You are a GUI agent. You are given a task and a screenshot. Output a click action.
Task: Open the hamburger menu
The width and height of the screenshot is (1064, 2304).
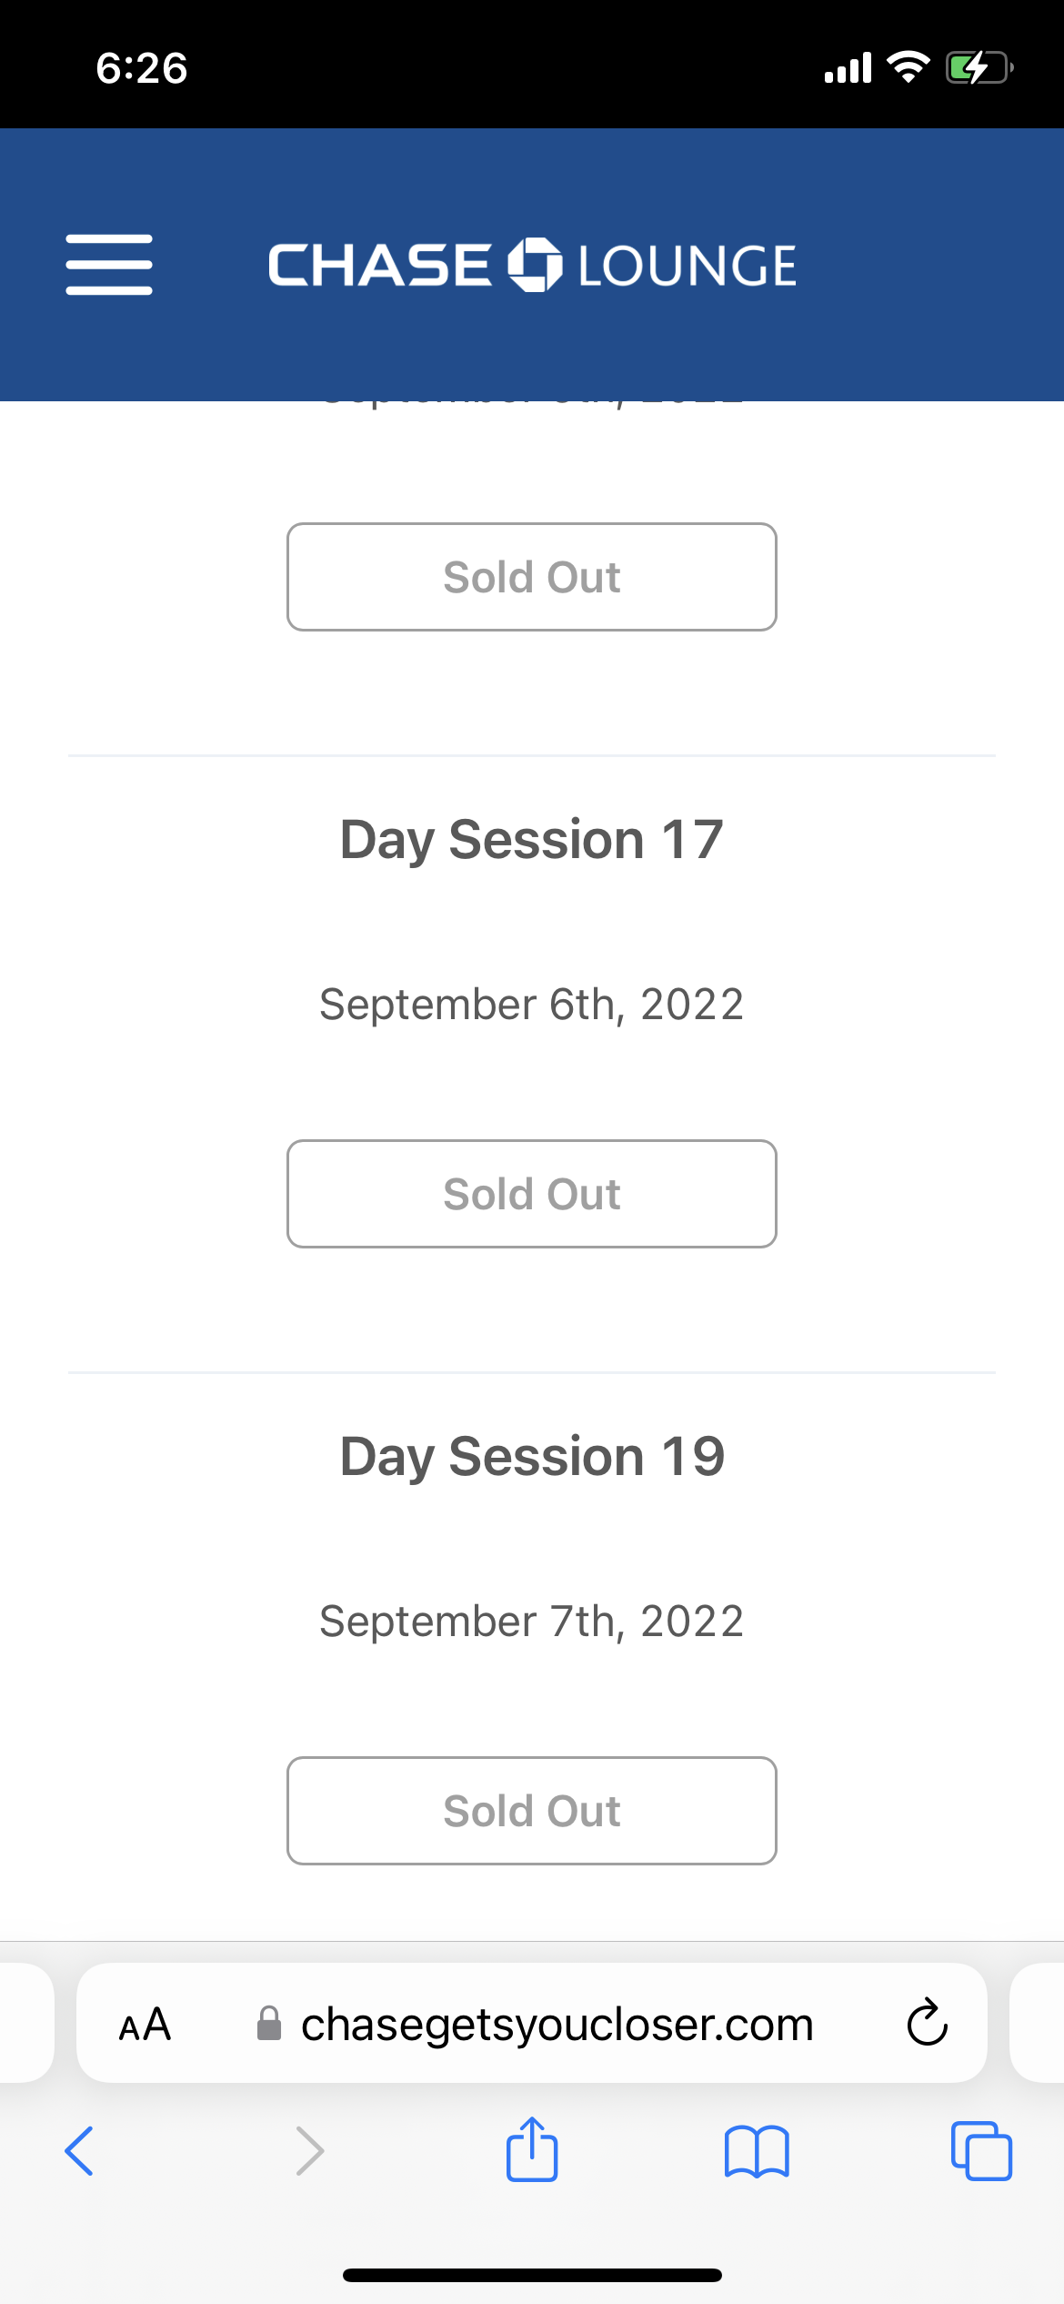coord(109,265)
